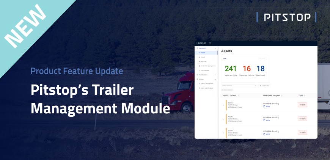Click the Maintenance wrench icon in sidebar
The width and height of the screenshot is (330, 160).
click(197, 49)
